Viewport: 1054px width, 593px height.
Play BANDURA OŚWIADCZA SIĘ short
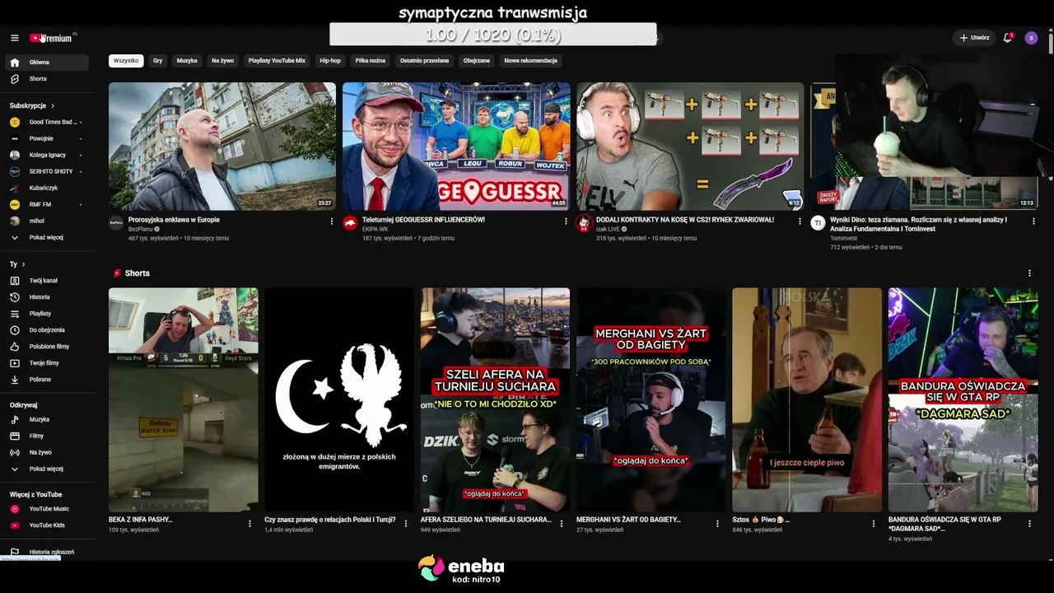[963, 400]
